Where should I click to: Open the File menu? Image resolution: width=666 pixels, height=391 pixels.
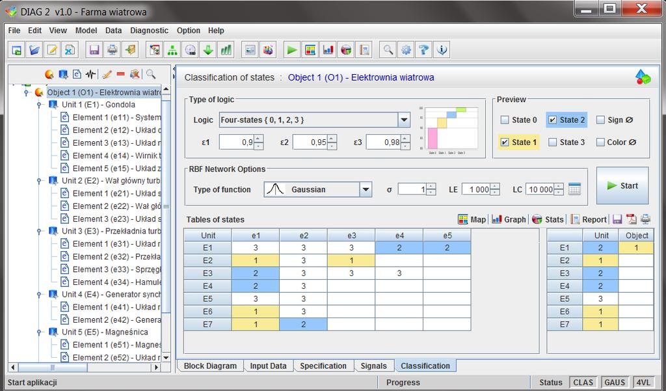coord(14,31)
